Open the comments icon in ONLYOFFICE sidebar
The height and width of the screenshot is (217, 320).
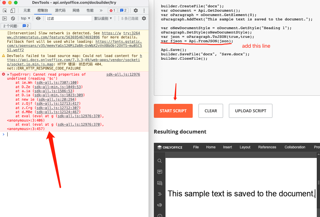click(160, 172)
